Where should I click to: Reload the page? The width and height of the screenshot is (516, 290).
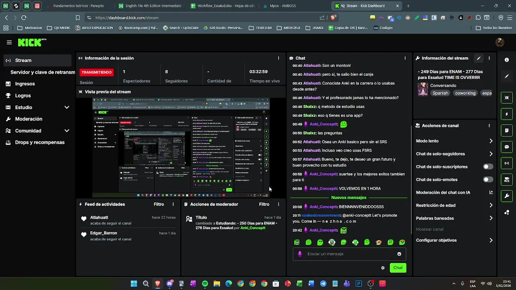point(24,17)
